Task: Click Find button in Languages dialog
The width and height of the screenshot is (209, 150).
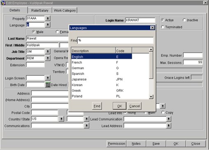Action: (97, 106)
